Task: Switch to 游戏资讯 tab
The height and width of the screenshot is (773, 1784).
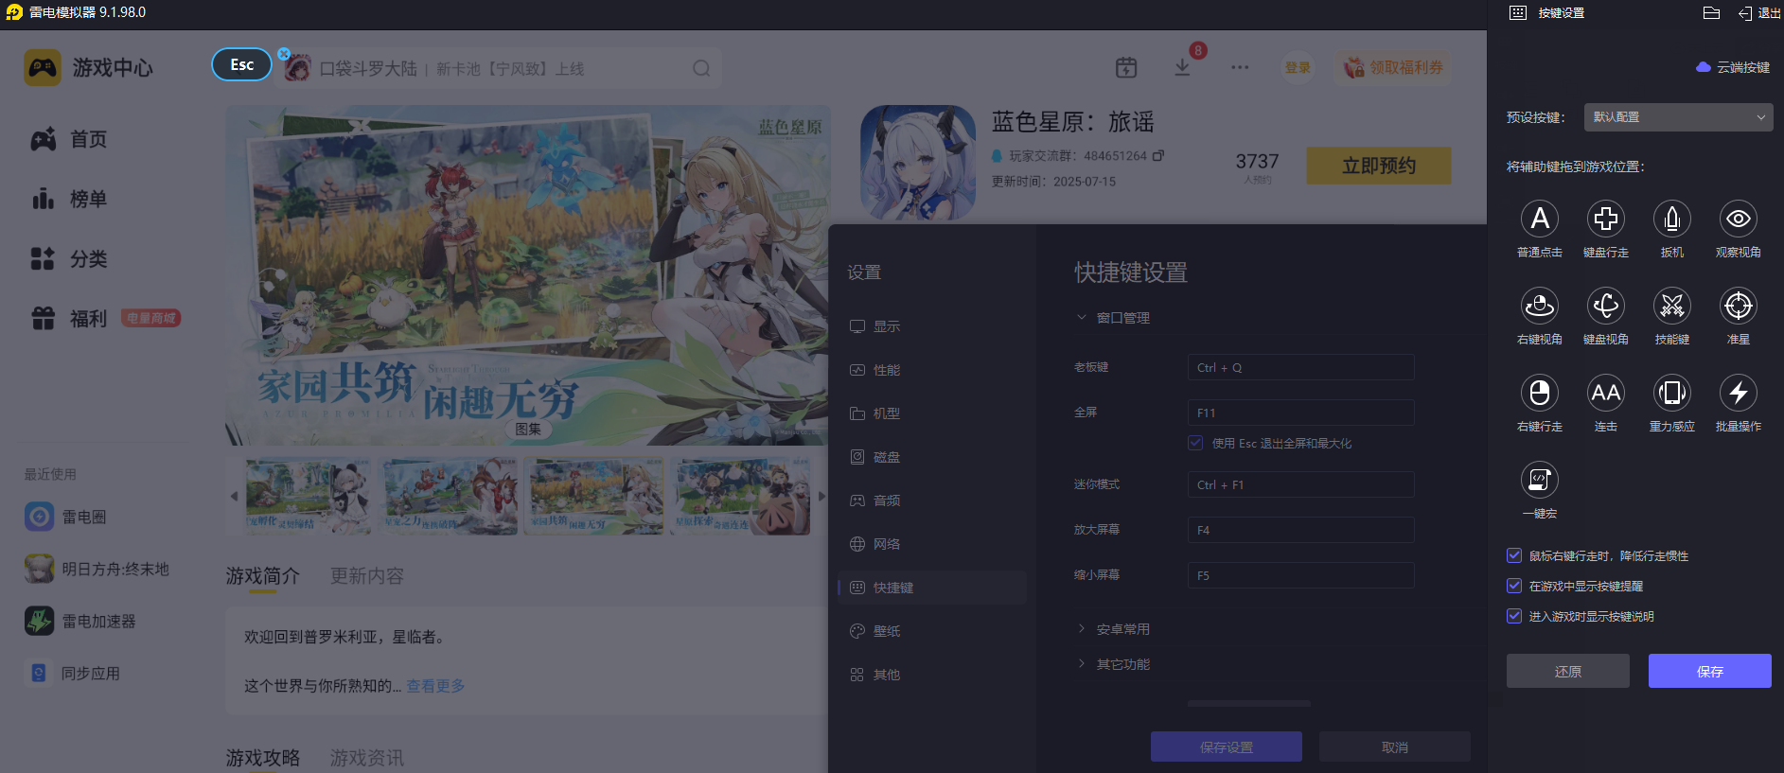Action: point(367,758)
